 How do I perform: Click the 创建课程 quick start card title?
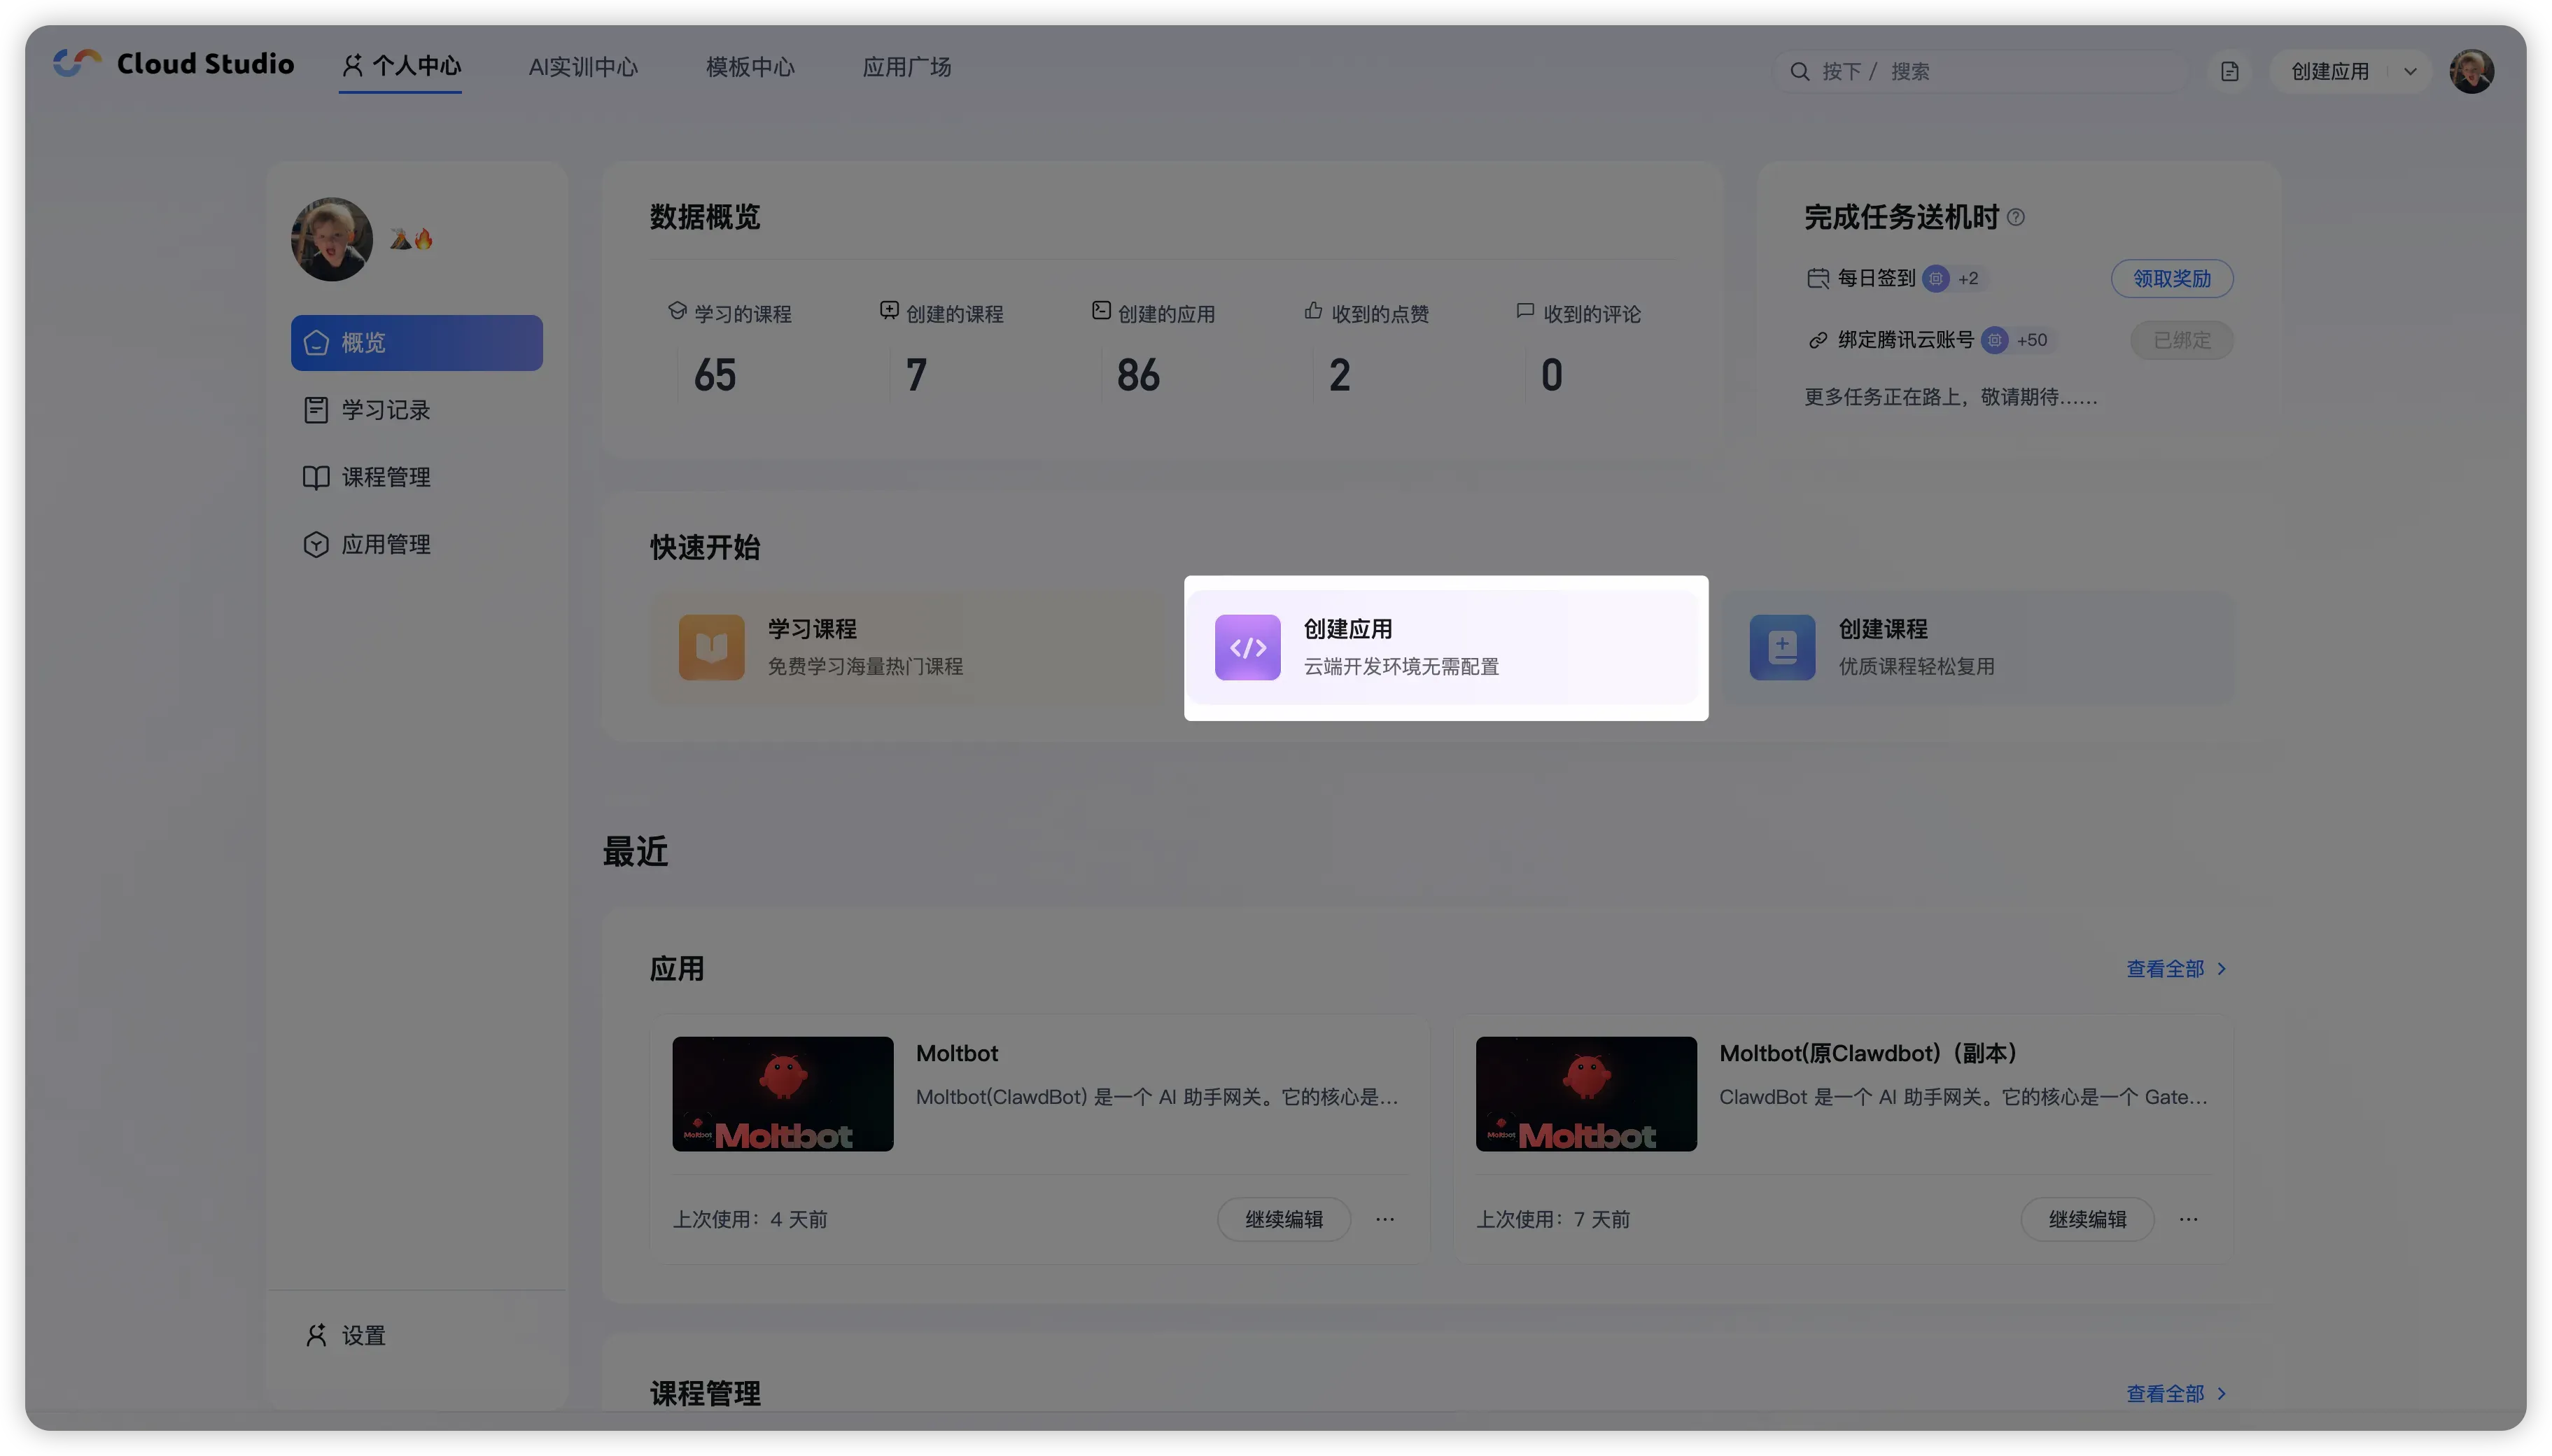pos(1884,629)
